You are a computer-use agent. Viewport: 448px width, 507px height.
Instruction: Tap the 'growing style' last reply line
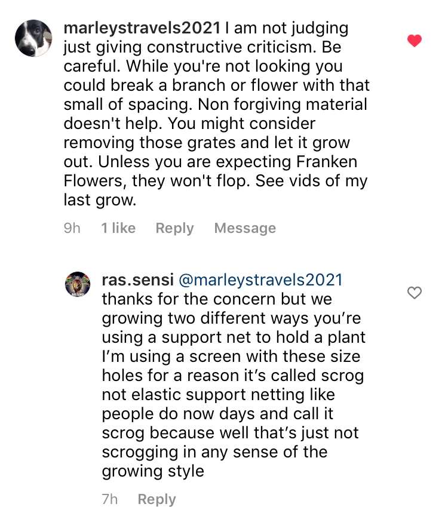(153, 471)
